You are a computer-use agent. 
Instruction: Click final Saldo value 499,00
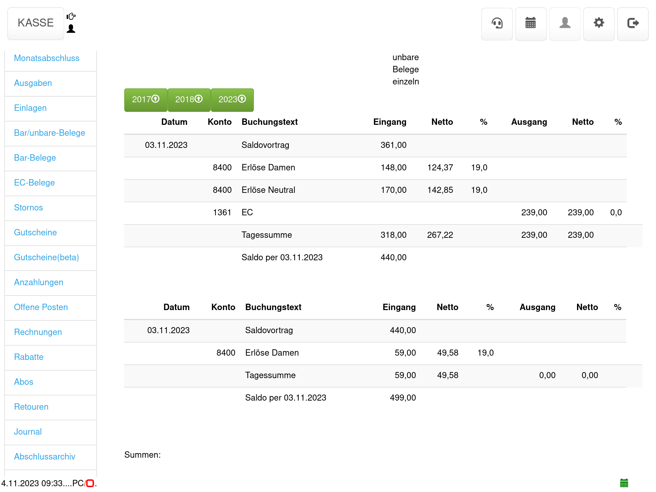pos(403,398)
